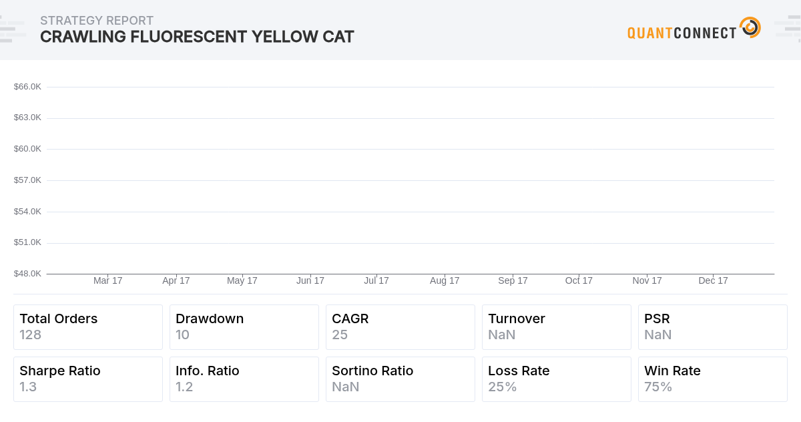Open the Loss Rate card
The image size is (801, 422).
point(557,379)
